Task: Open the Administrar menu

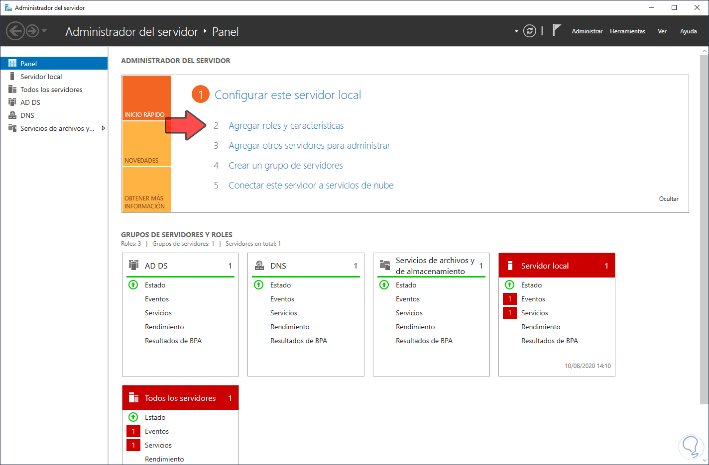Action: pos(587,31)
